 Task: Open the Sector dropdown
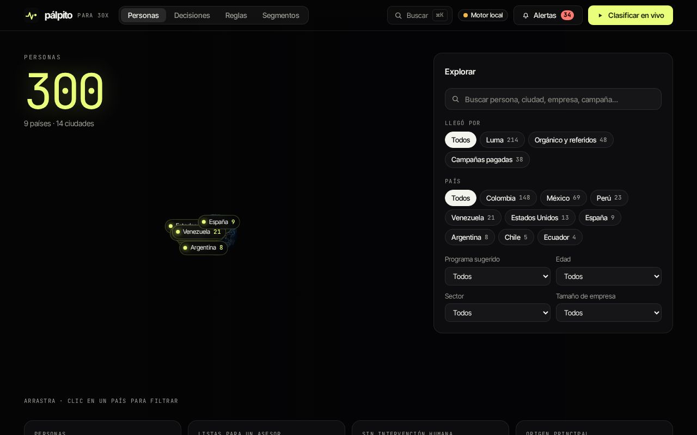tap(498, 313)
